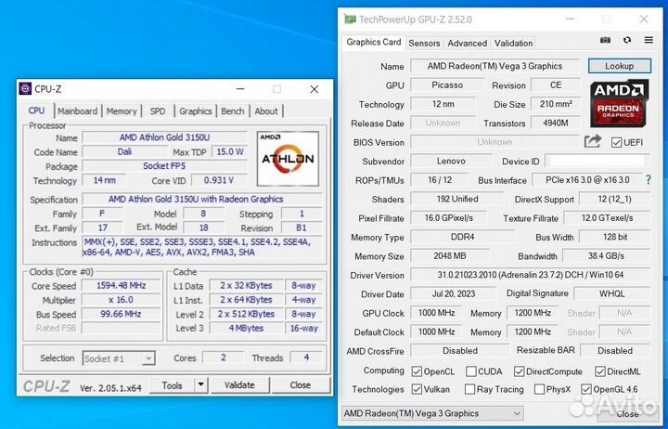
Task: Click the AMD Radeon Graphics logo
Action: tap(619, 103)
